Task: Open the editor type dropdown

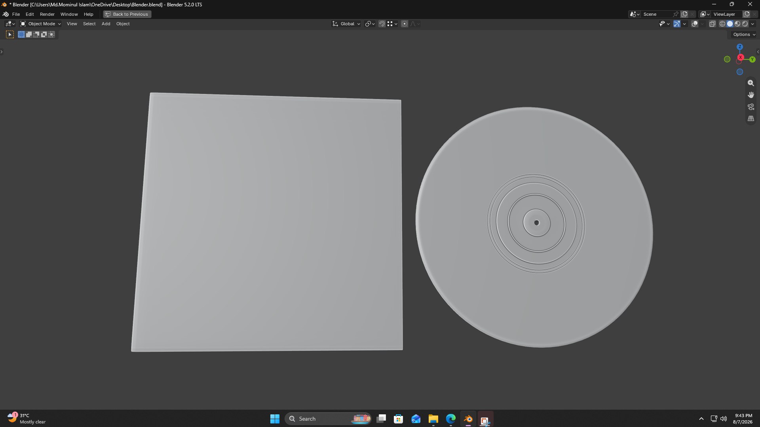Action: [10, 24]
